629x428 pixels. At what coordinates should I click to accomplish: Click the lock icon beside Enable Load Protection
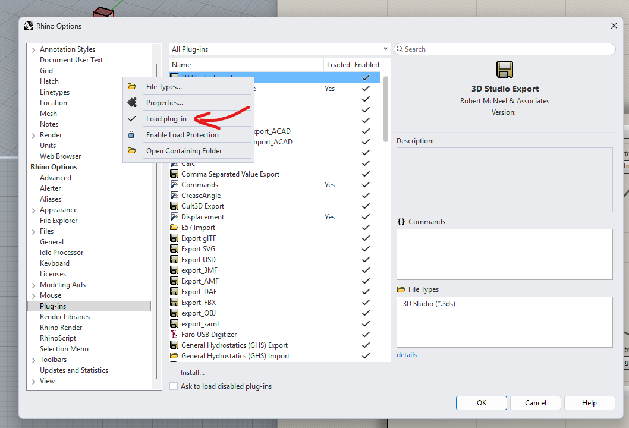pos(132,135)
